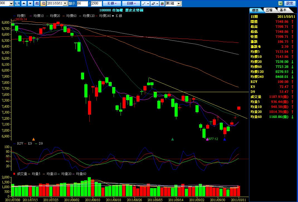This screenshot has height=202, width=298.
Task: Click the 8,000 price axis label
Action: pyautogui.click(x=6, y=70)
